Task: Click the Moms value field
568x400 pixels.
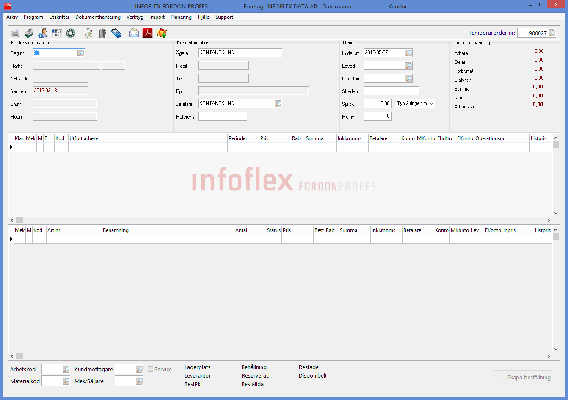Action: click(378, 116)
